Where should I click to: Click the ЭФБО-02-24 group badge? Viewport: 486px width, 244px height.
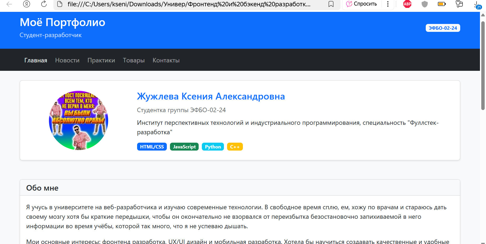pyautogui.click(x=443, y=28)
